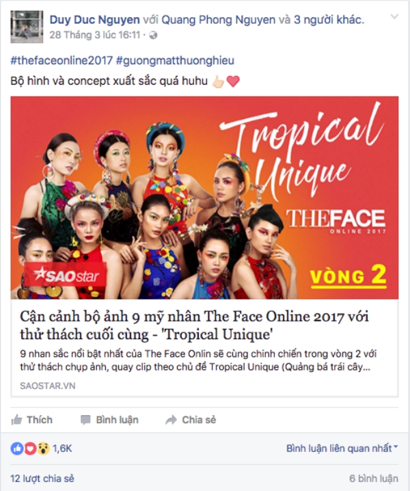410x491 pixels.
Task: Open the #thefaceonline2017 hashtag
Action: 61,60
